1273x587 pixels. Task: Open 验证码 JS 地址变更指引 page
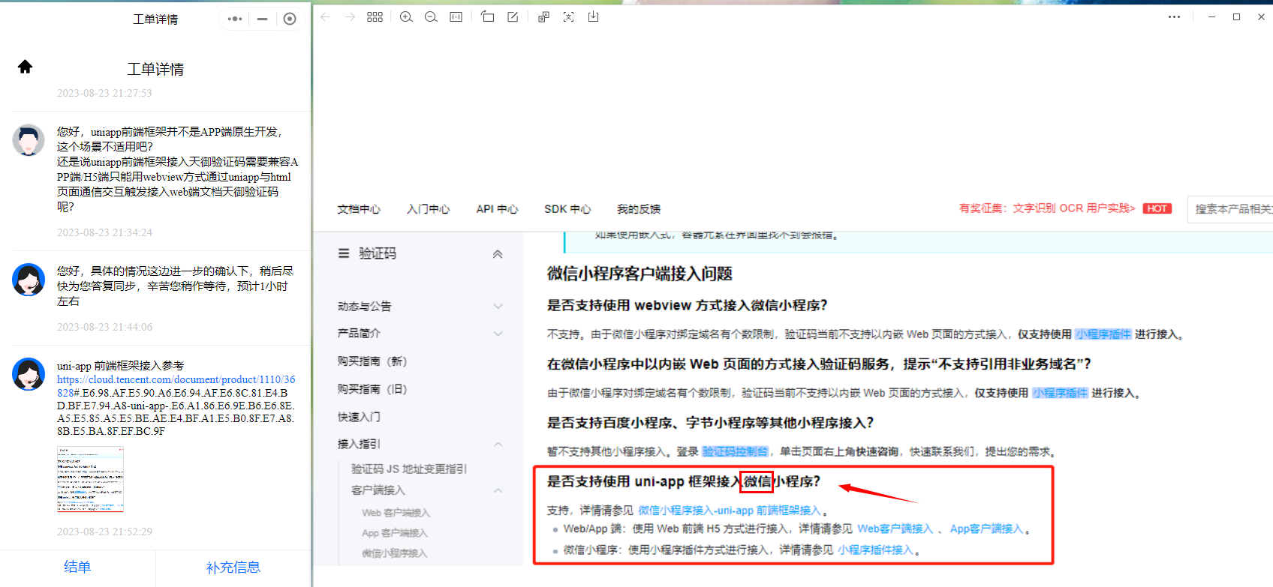coord(409,469)
